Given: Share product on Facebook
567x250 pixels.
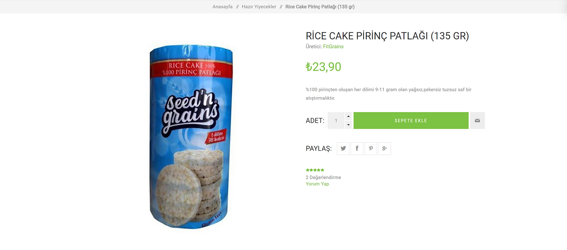Looking at the screenshot, I should (x=357, y=149).
